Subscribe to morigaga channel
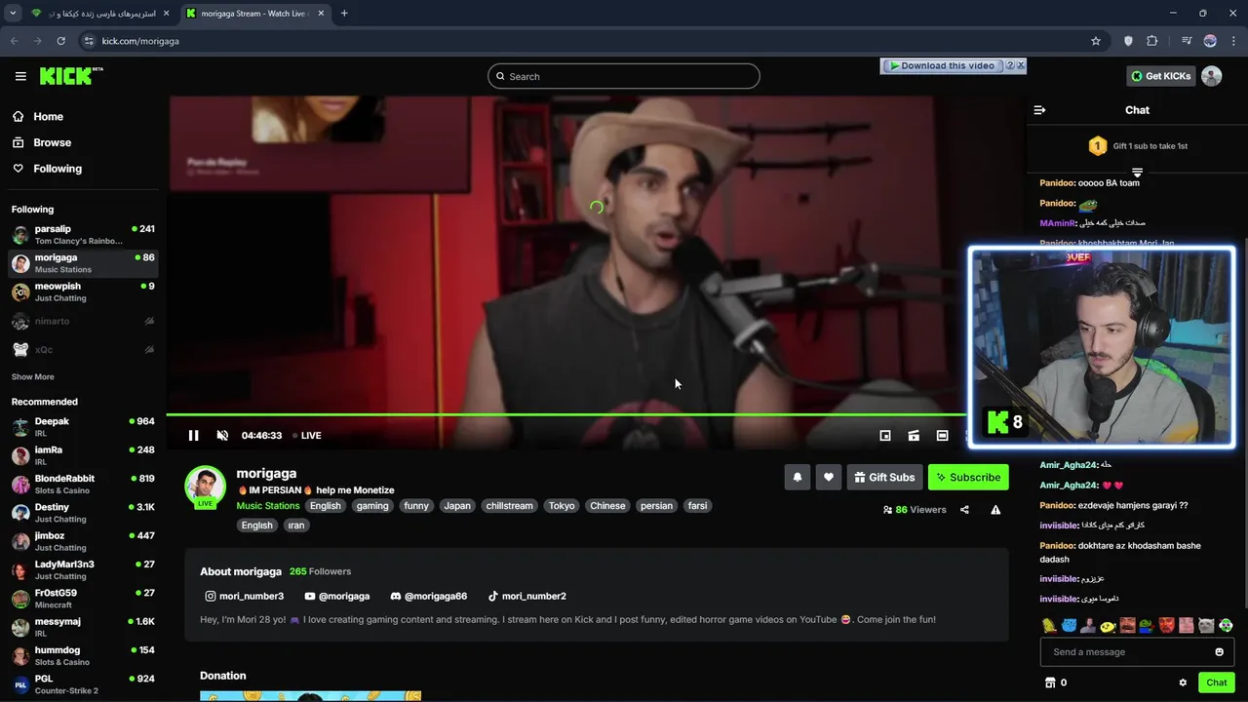Viewport: 1248px width, 702px height. pos(968,477)
